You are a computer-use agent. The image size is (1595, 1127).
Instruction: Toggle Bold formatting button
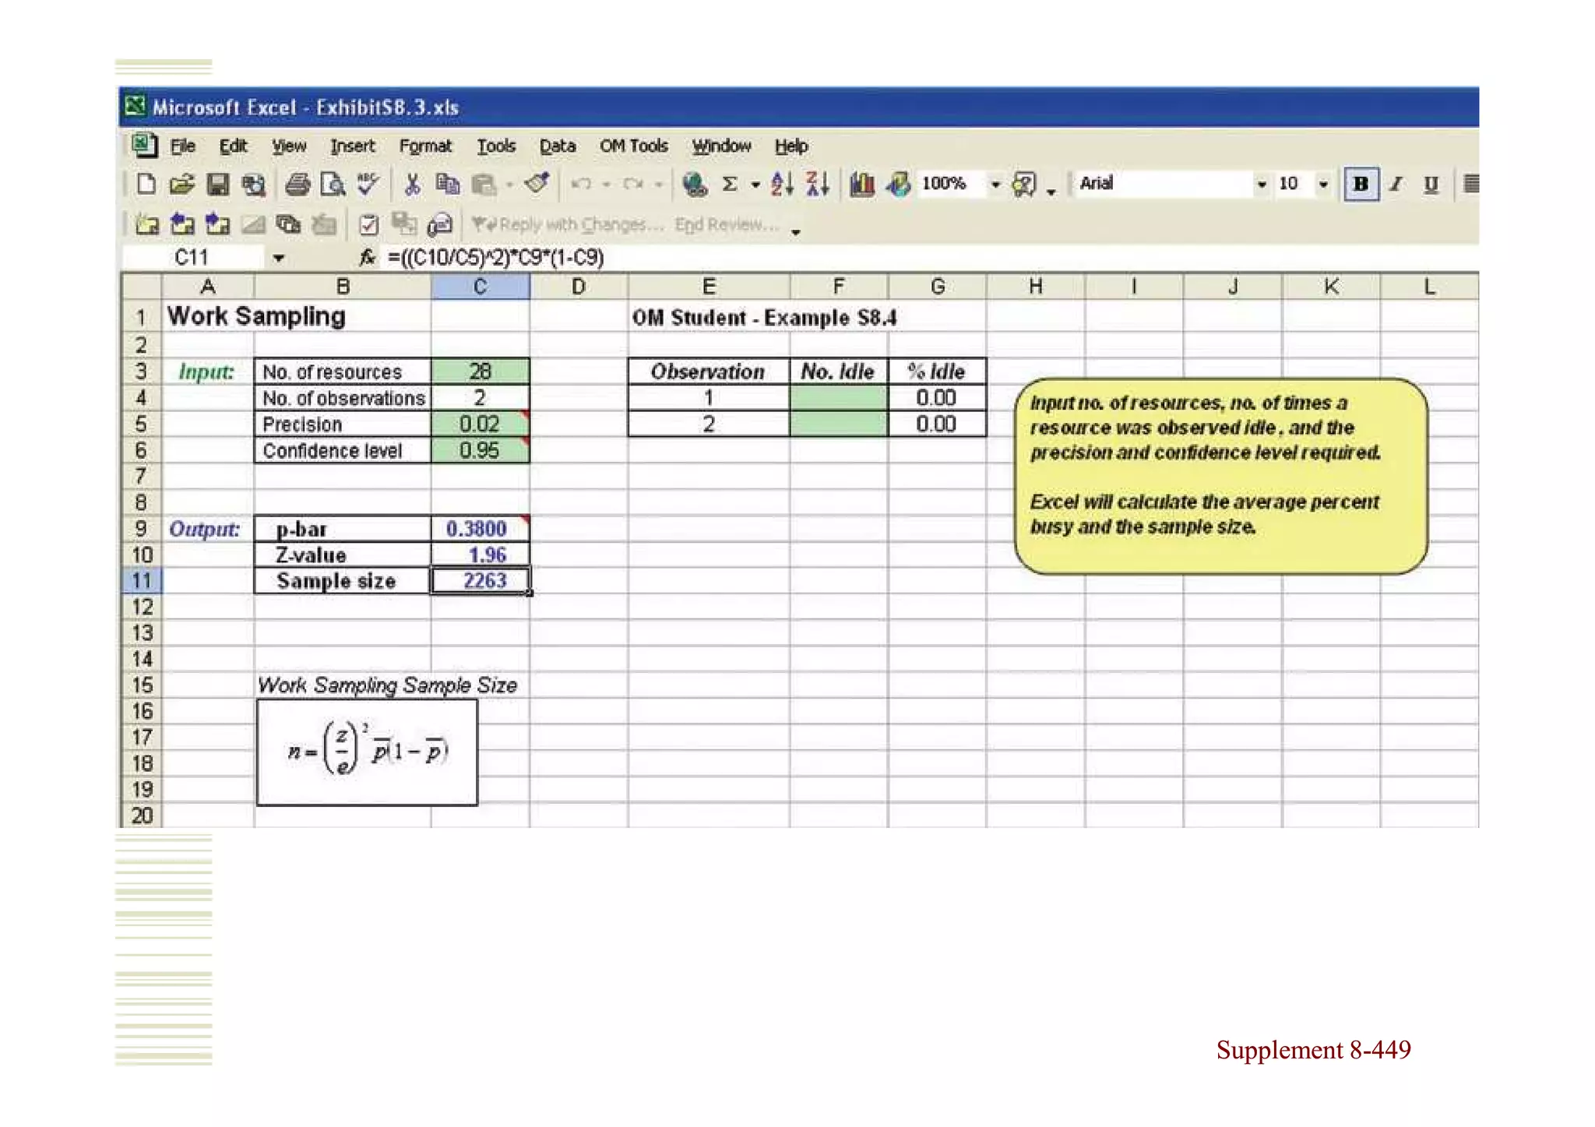click(1361, 185)
